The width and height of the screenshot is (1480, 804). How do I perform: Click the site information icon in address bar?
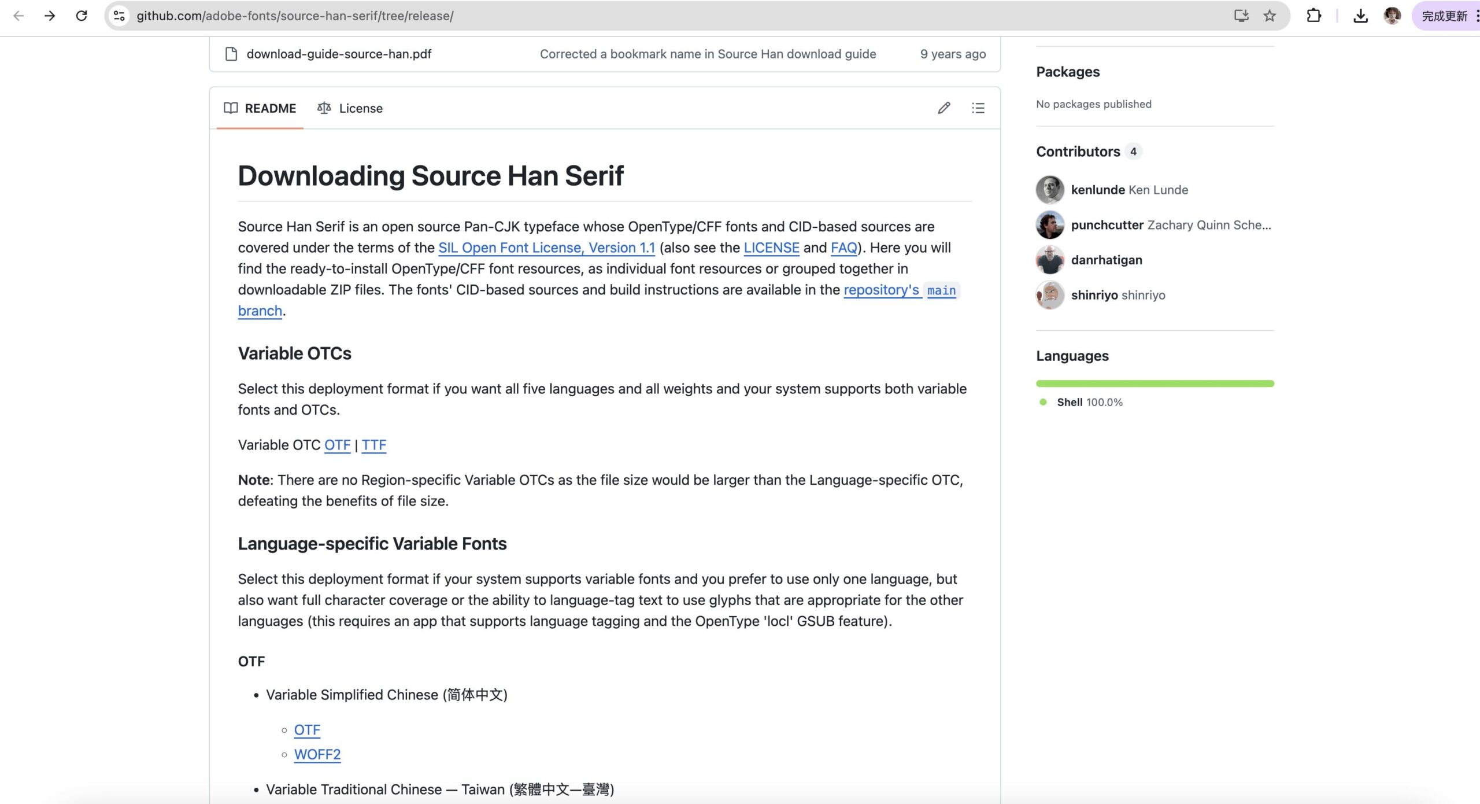point(119,16)
